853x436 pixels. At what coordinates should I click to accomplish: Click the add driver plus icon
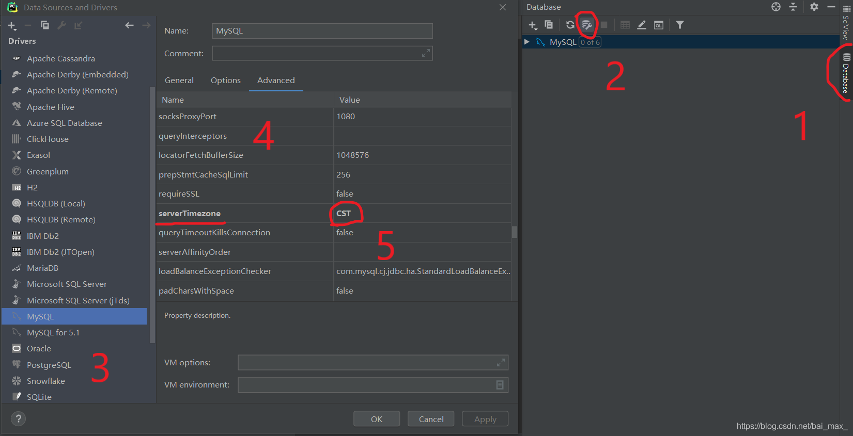coord(12,25)
